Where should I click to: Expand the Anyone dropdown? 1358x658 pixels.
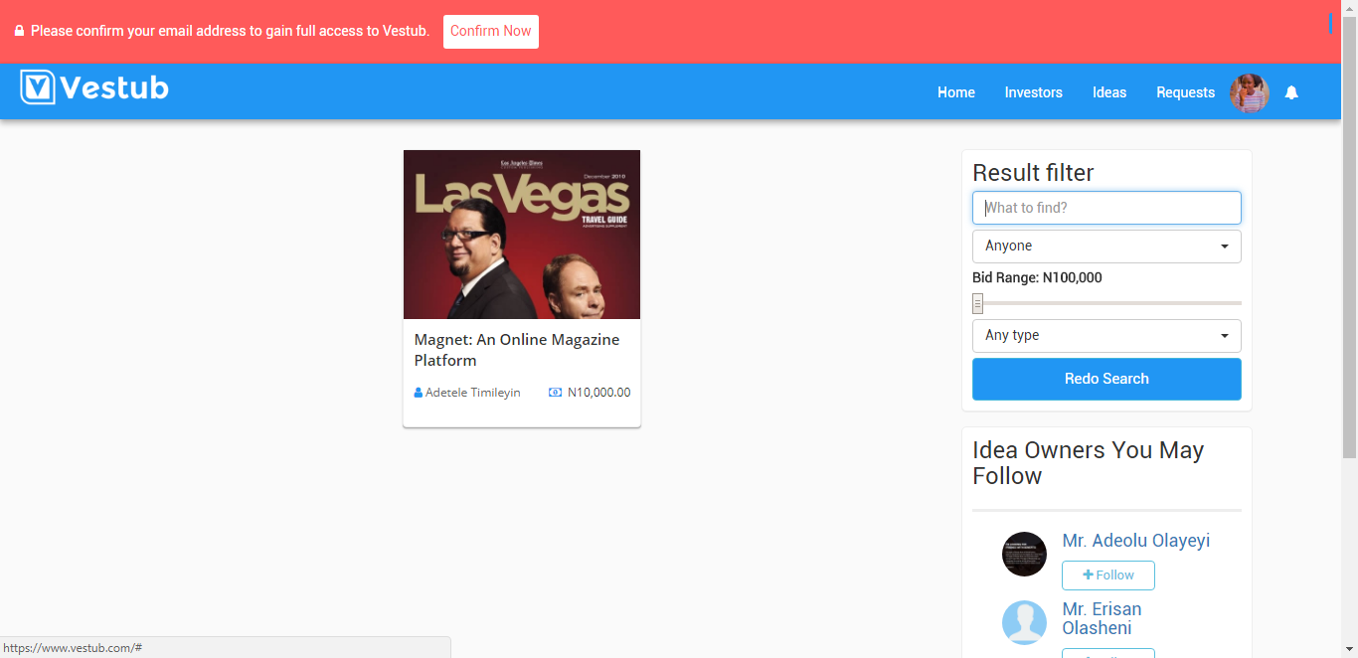coord(1106,247)
